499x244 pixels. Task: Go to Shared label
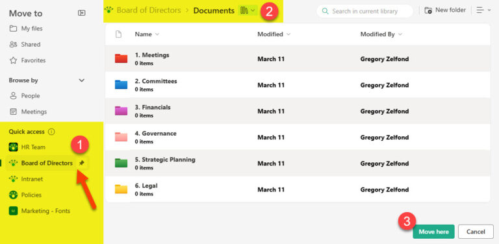pyautogui.click(x=31, y=45)
